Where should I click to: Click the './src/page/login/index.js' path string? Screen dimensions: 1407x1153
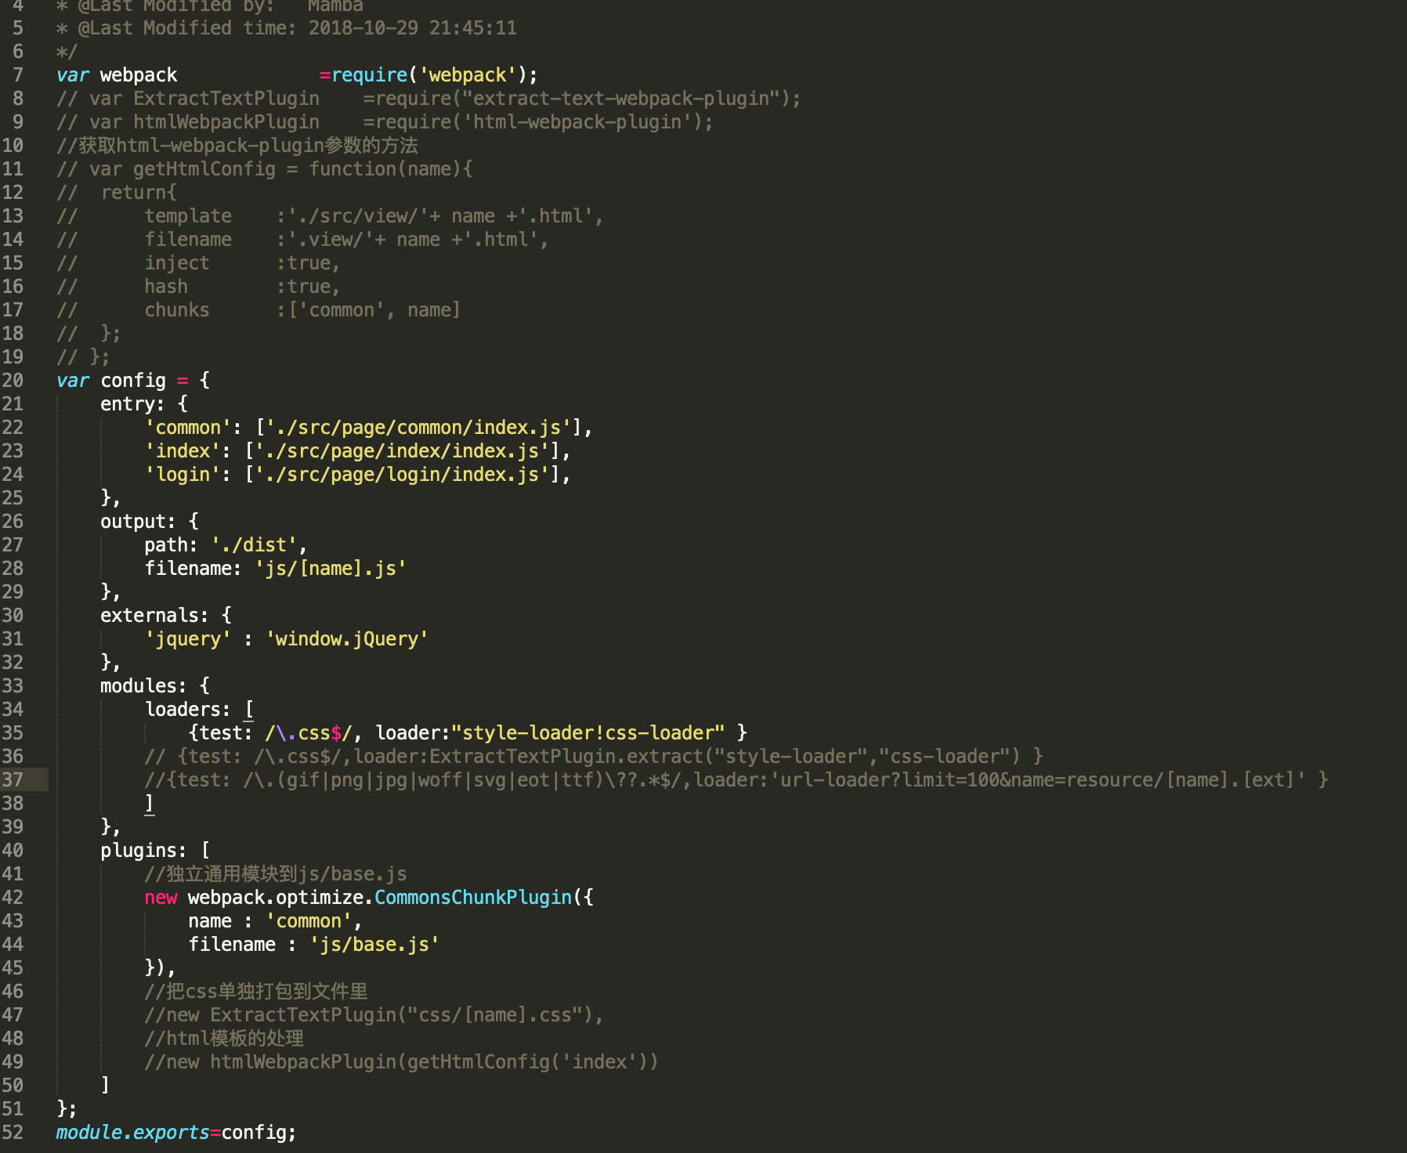pos(403,475)
